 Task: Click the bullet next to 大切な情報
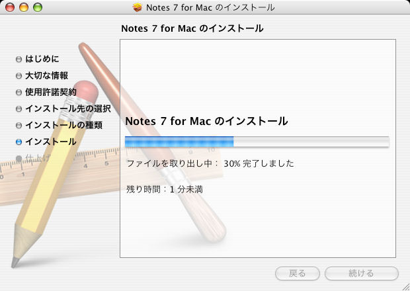[19, 76]
